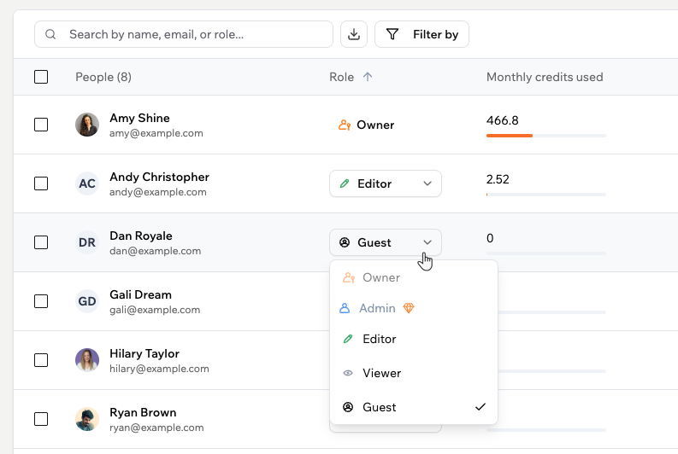678x454 pixels.
Task: Click the GD avatar for Gali Dream
Action: [x=87, y=301]
